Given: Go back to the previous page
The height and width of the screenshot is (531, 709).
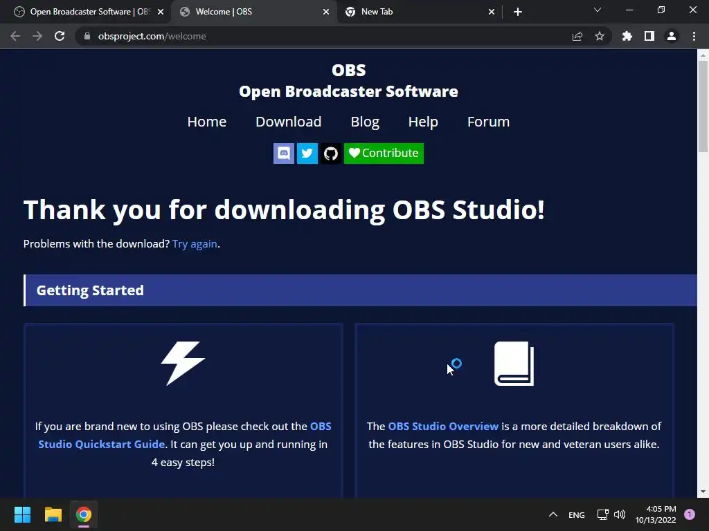Looking at the screenshot, I should 15,36.
